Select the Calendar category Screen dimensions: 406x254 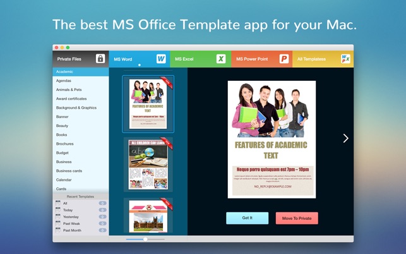point(81,179)
